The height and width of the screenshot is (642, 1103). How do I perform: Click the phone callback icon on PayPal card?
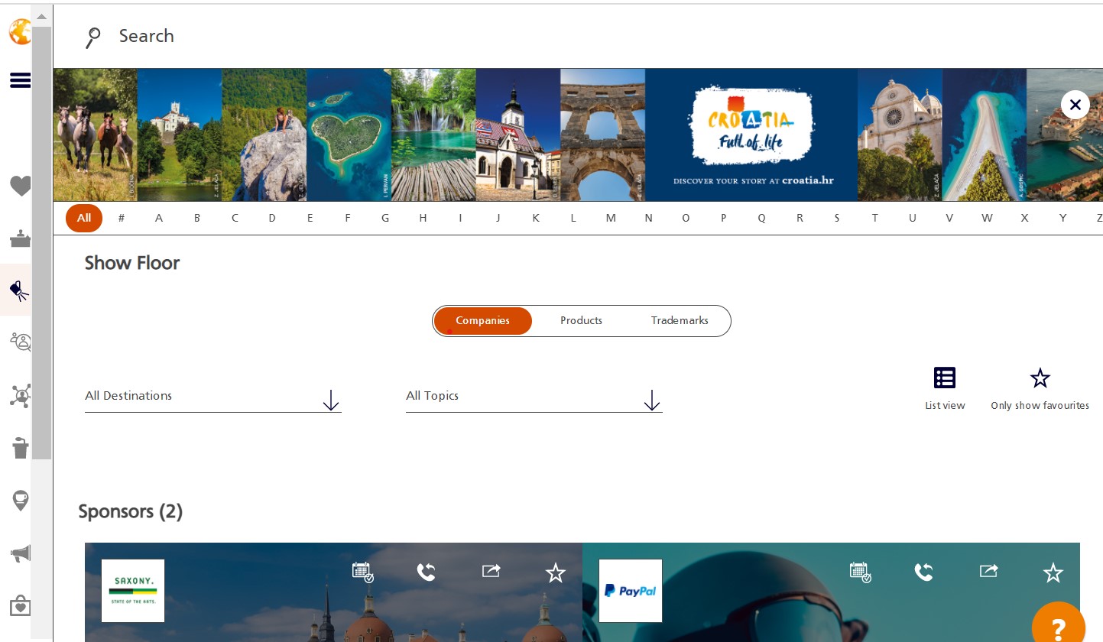tap(923, 572)
